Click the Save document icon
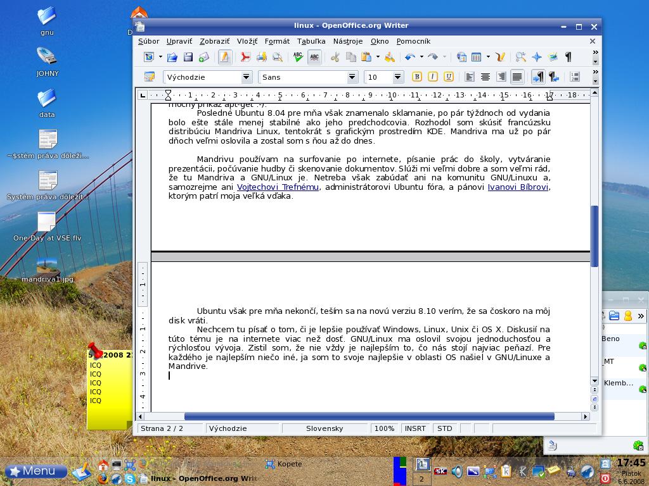The height and width of the screenshot is (486, 649). pyautogui.click(x=188, y=58)
